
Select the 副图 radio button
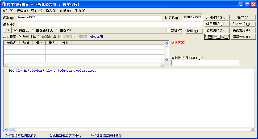coord(15,30)
